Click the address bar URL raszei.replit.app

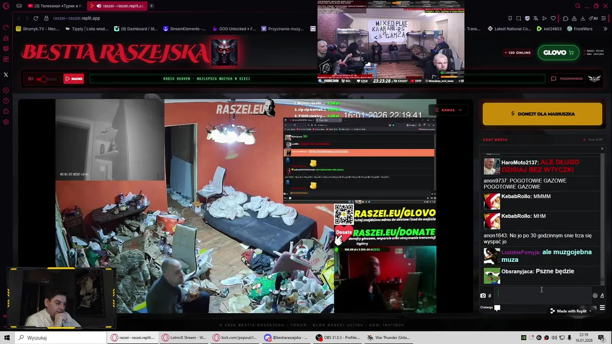76,18
